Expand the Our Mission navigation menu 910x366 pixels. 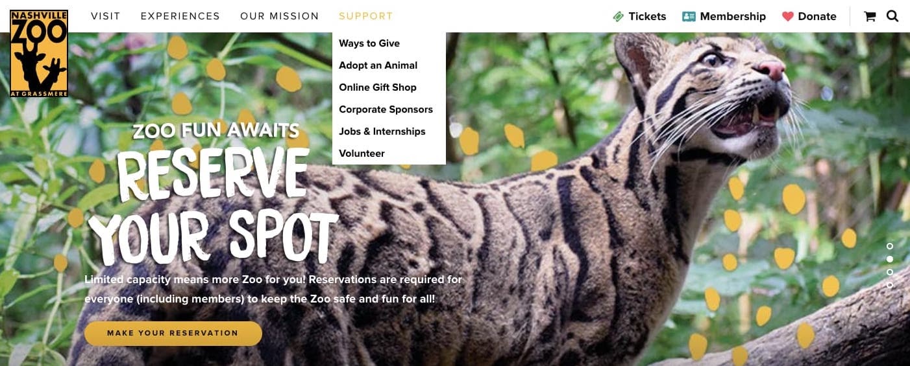[280, 16]
